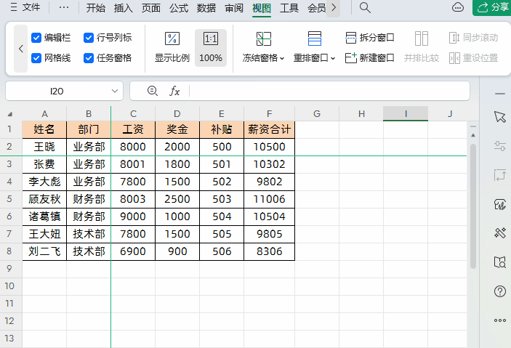Open the sidebar map search icon
This screenshot has width=511, height=348.
499,262
